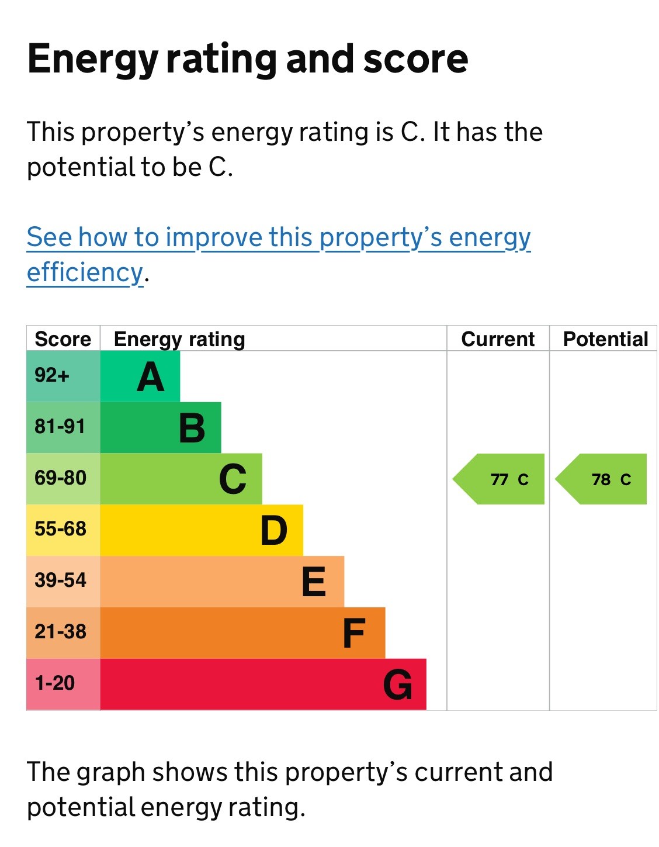
Task: Select the light green C rating bar
Action: 181,479
